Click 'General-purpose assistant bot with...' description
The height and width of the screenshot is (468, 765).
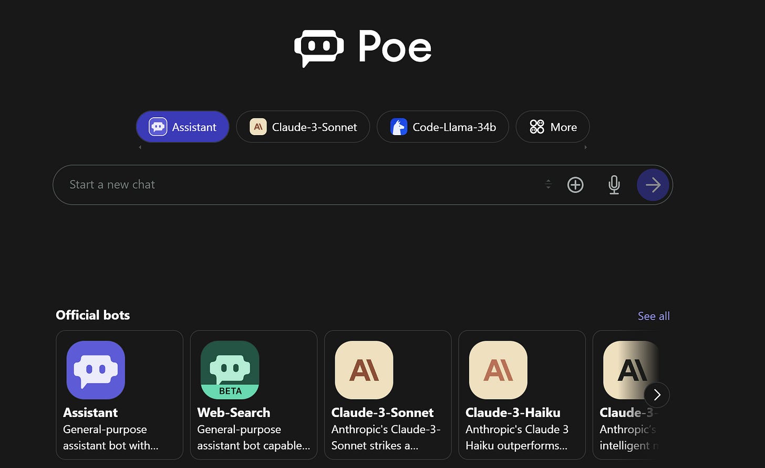tap(111, 438)
